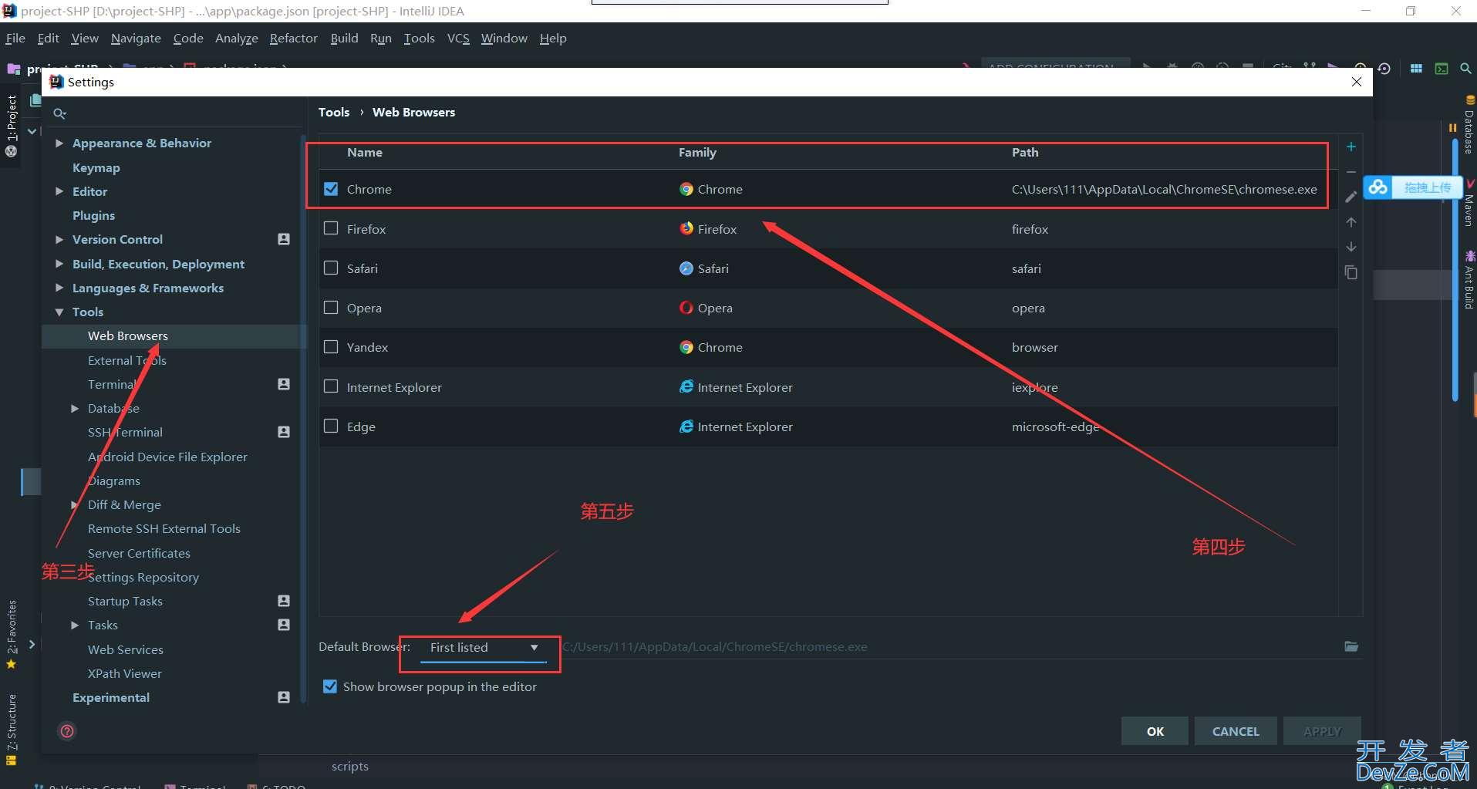The height and width of the screenshot is (789, 1477).
Task: Enable the Safari browser checkbox
Action: click(x=331, y=268)
